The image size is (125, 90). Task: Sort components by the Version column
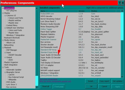pos(84,11)
